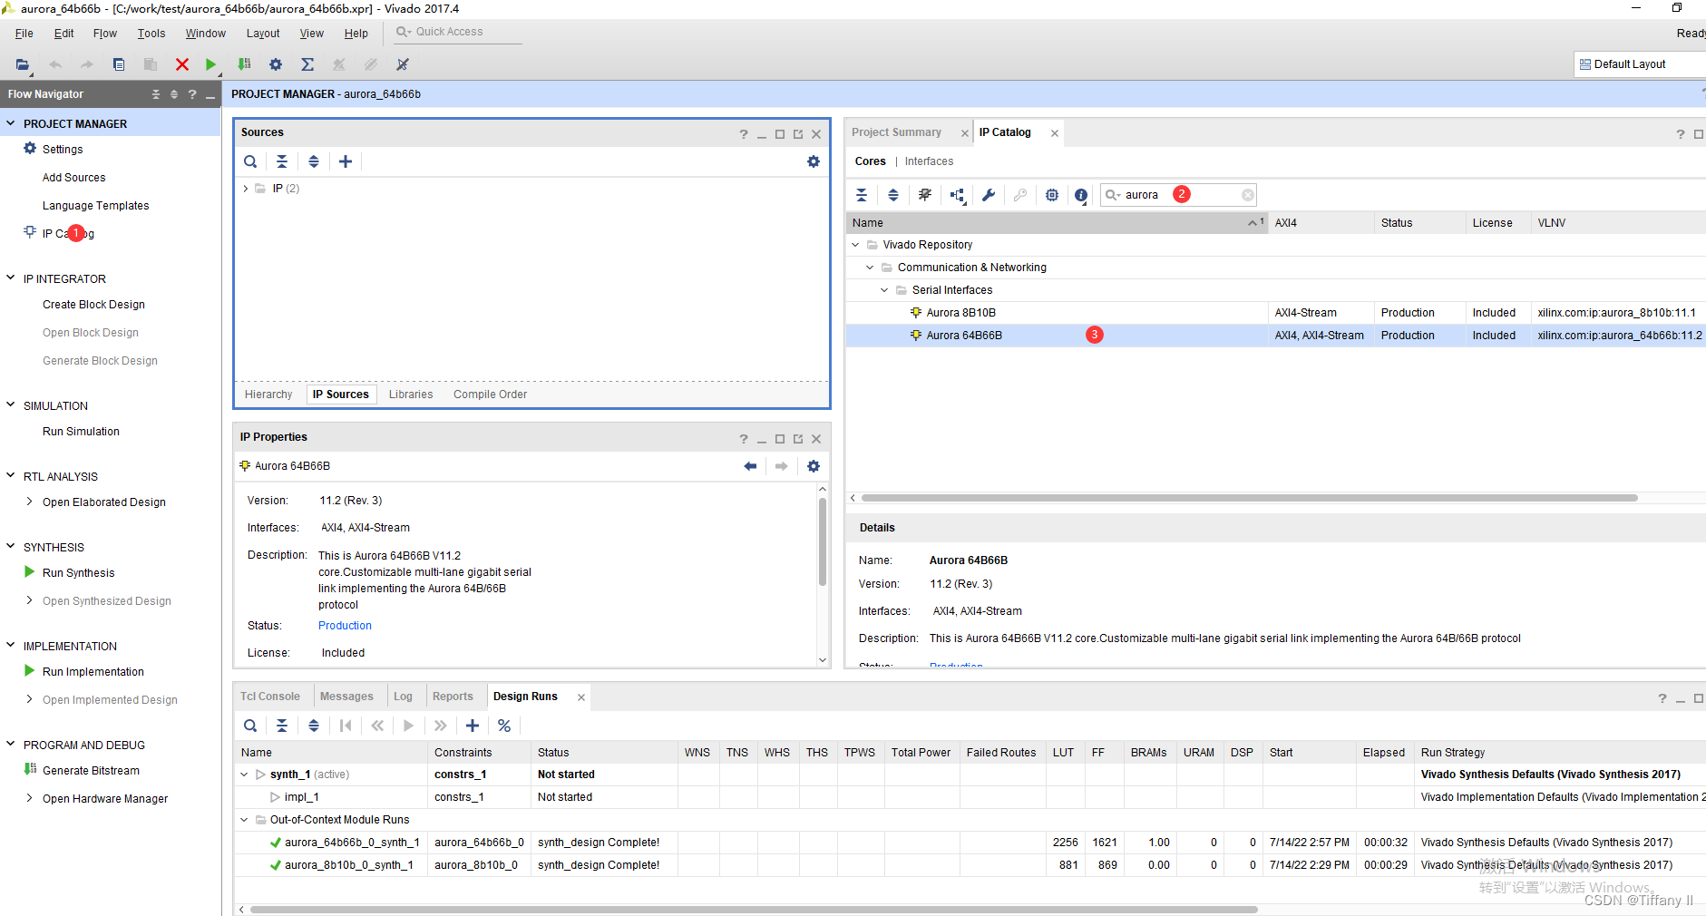
Task: Switch to the Project Summary tab
Action: tap(896, 132)
